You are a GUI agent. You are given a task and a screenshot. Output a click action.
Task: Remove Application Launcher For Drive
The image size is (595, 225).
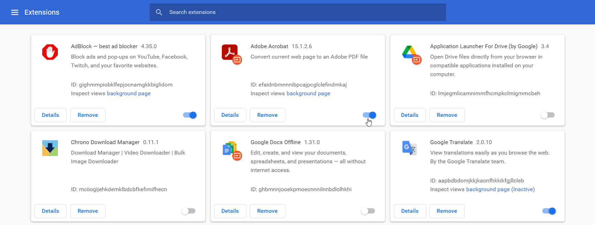[x=447, y=115]
